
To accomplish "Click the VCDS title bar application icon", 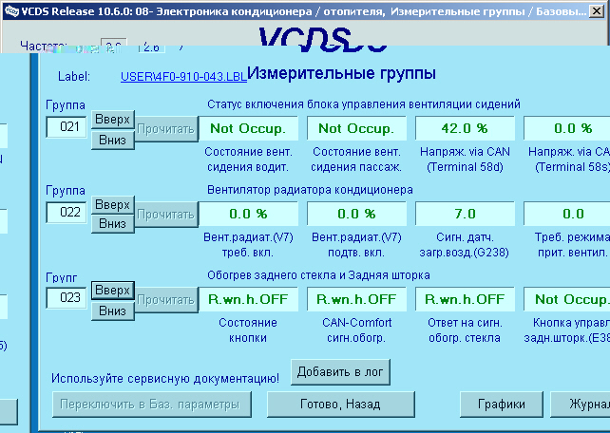I will [10, 10].
